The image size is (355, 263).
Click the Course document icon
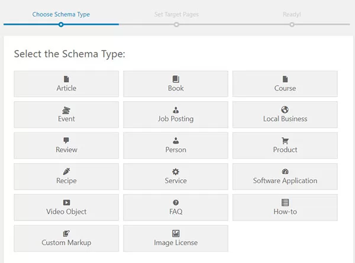tap(285, 79)
